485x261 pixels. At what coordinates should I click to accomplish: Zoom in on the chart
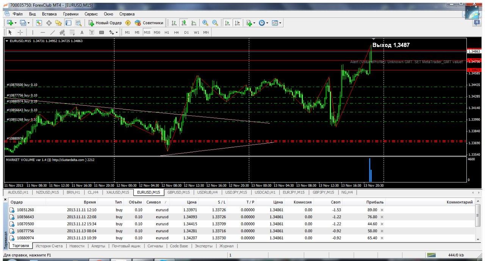tap(205, 23)
